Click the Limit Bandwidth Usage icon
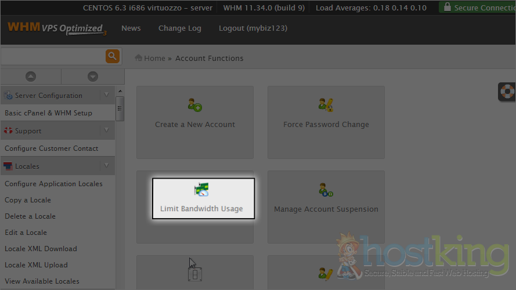Viewport: 516px width, 290px height. (201, 190)
